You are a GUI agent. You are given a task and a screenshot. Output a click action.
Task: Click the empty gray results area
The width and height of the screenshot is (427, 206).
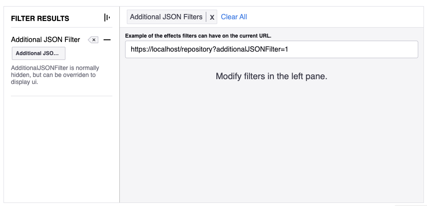(x=273, y=141)
